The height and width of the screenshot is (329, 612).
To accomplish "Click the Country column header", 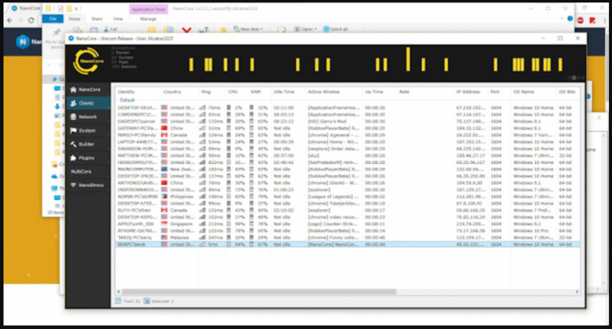I will (172, 92).
